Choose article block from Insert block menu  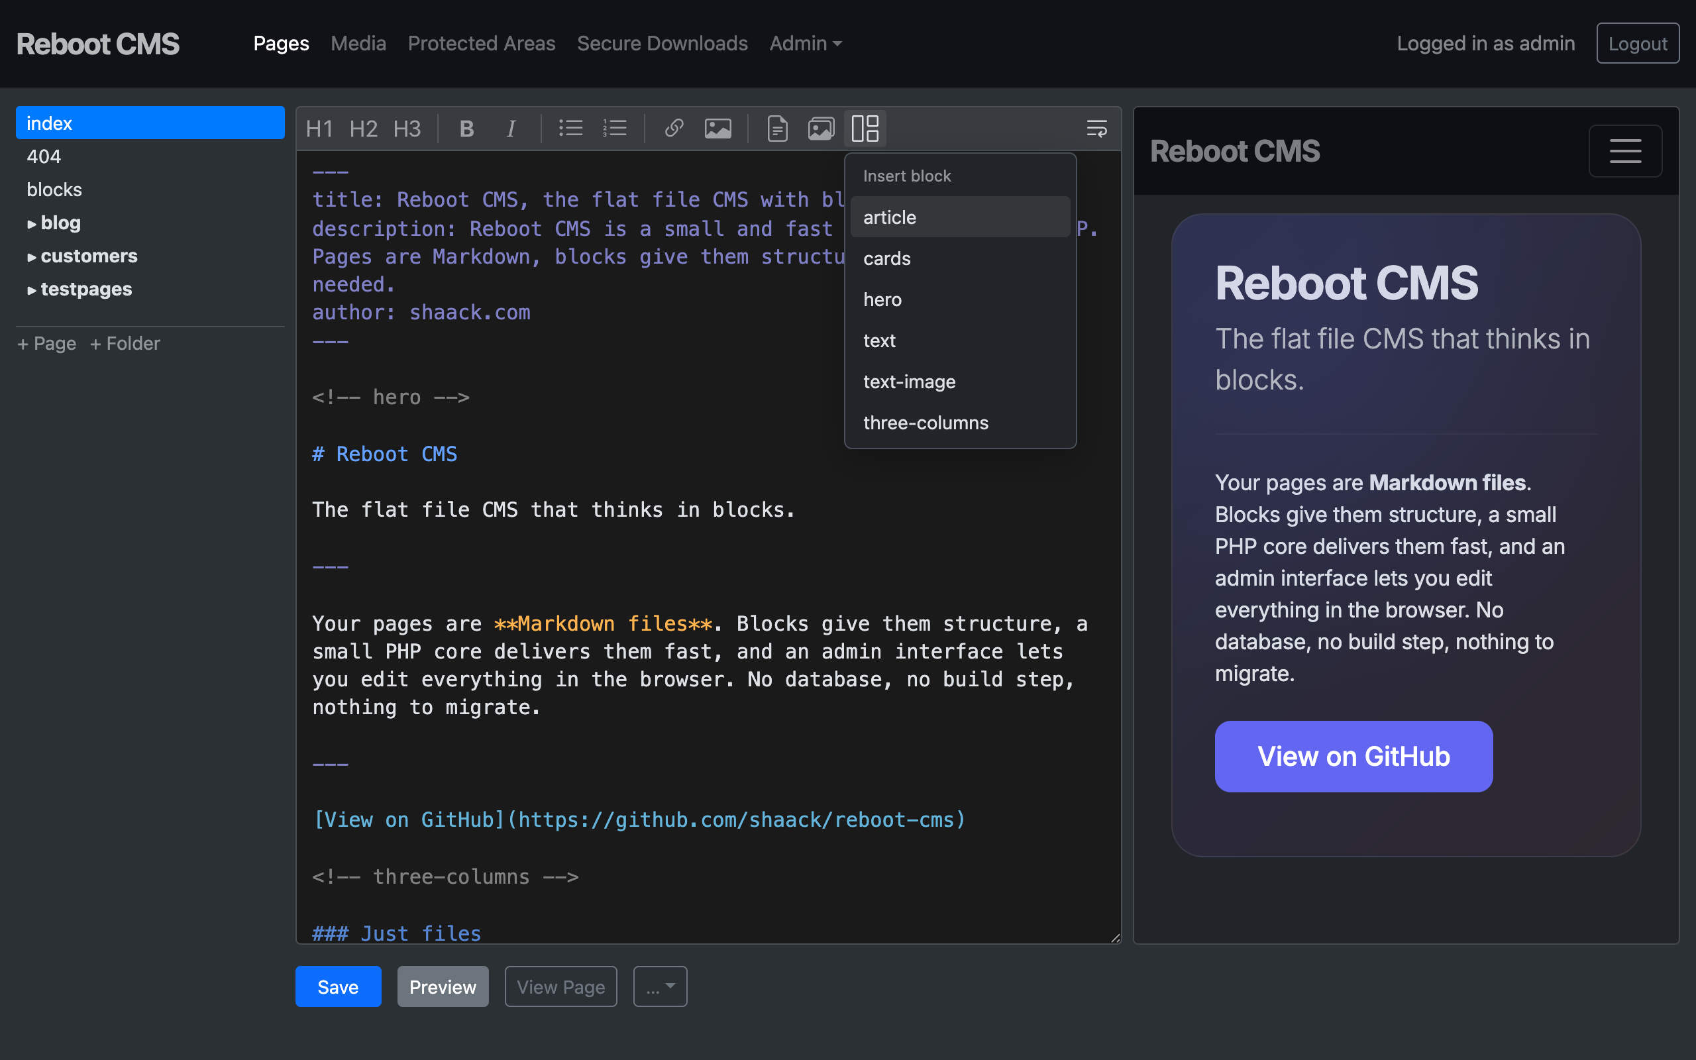coord(960,217)
